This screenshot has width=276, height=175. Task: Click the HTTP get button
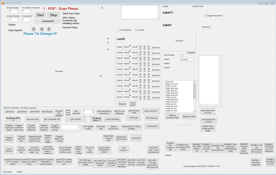(133, 118)
